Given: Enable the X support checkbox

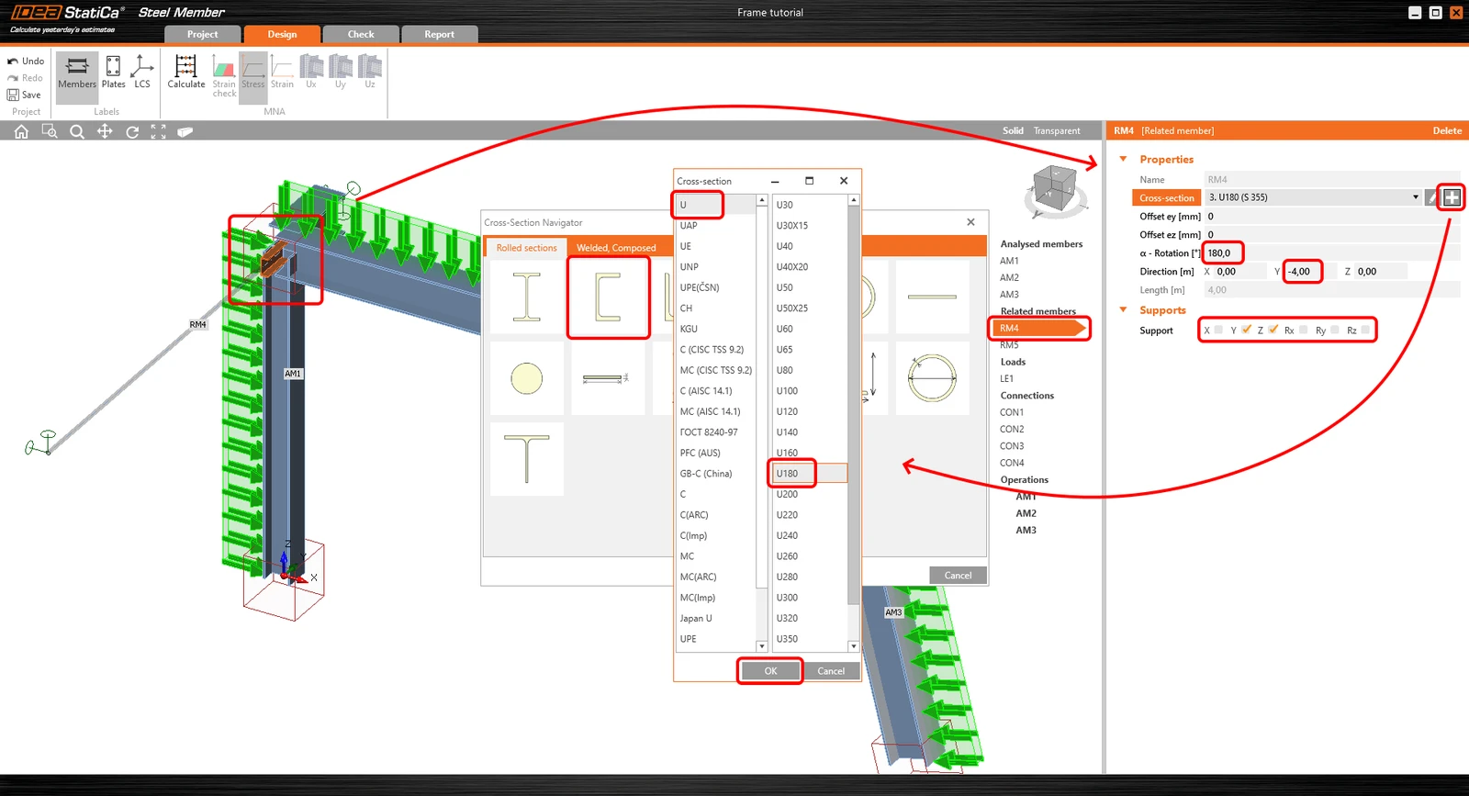Looking at the screenshot, I should (x=1218, y=330).
